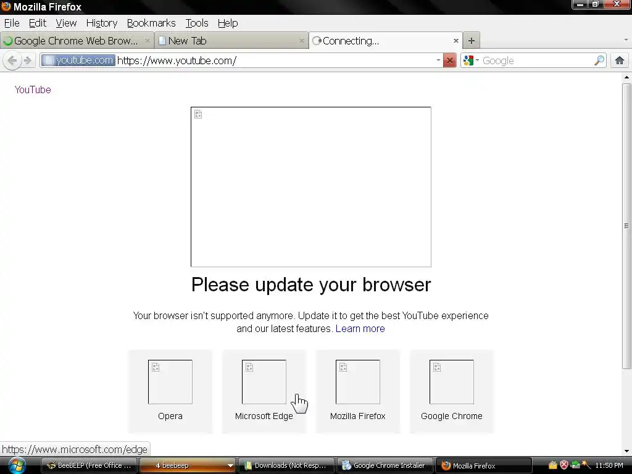Image resolution: width=632 pixels, height=474 pixels.
Task: Open a new tab with plus button
Action: pyautogui.click(x=472, y=40)
